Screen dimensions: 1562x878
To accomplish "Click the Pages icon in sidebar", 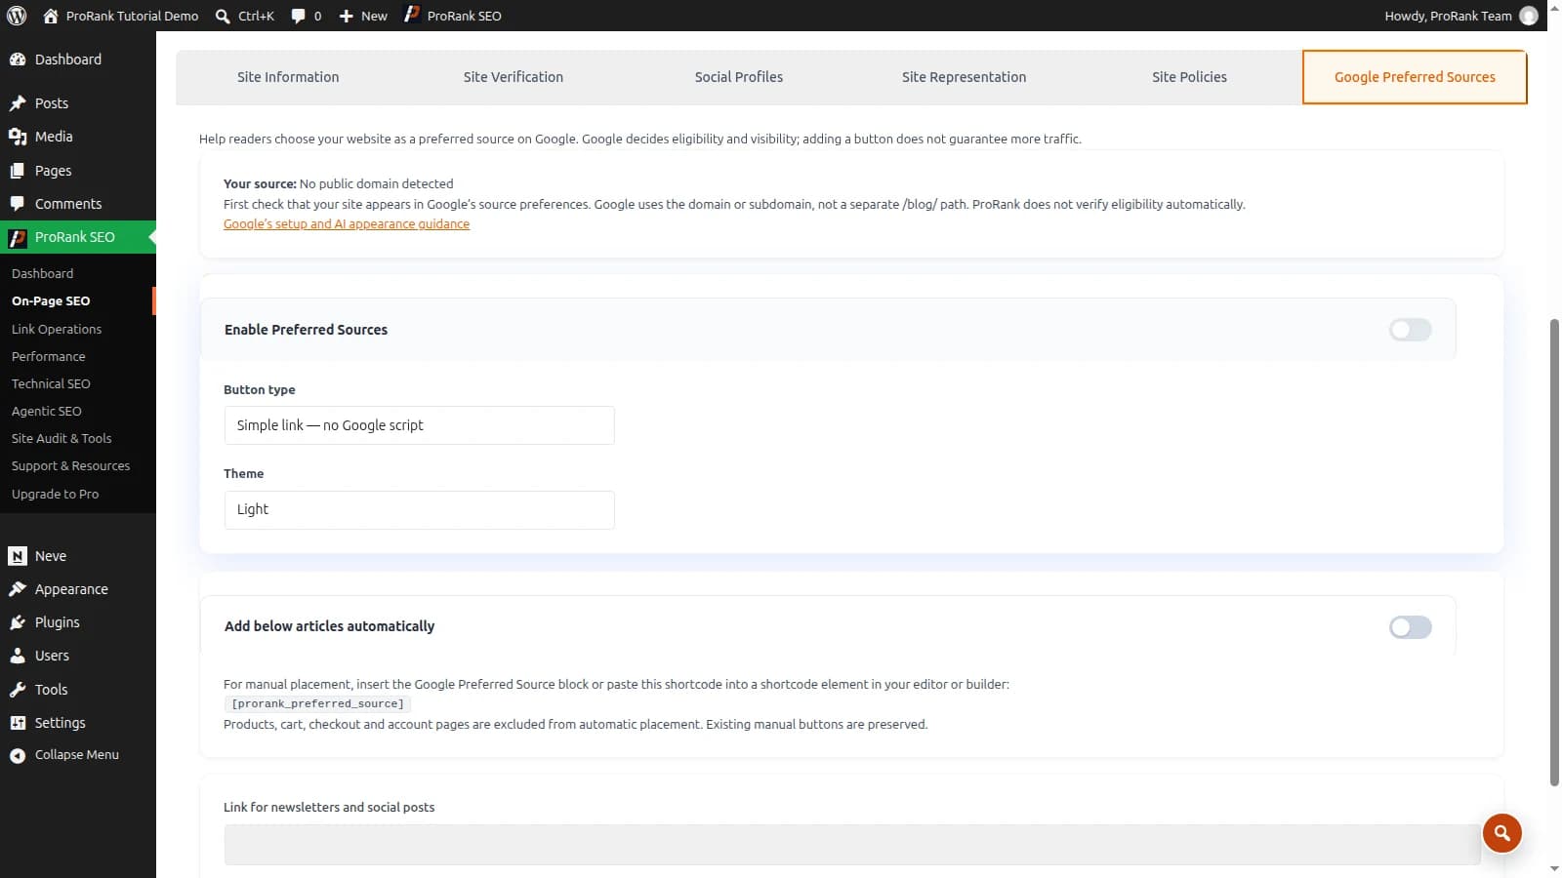I will tap(18, 171).
